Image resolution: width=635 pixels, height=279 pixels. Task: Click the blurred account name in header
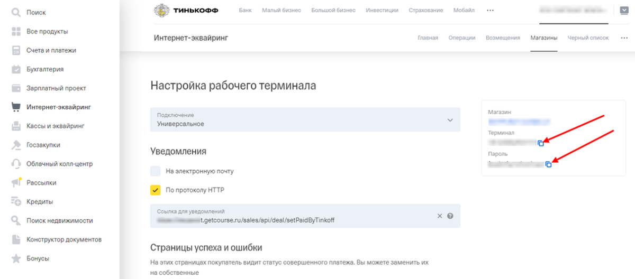coord(574,10)
